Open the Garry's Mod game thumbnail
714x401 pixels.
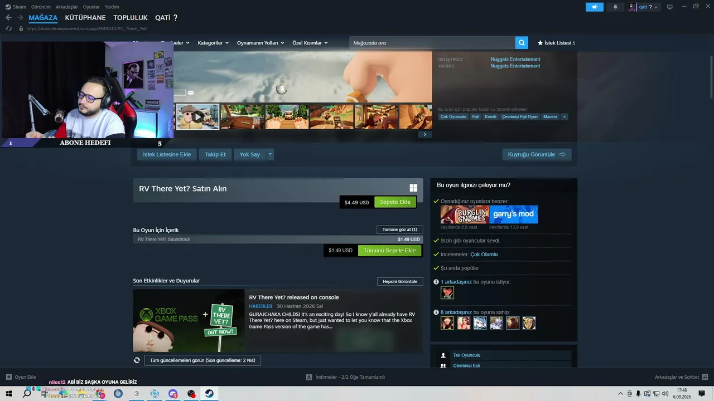pyautogui.click(x=514, y=214)
